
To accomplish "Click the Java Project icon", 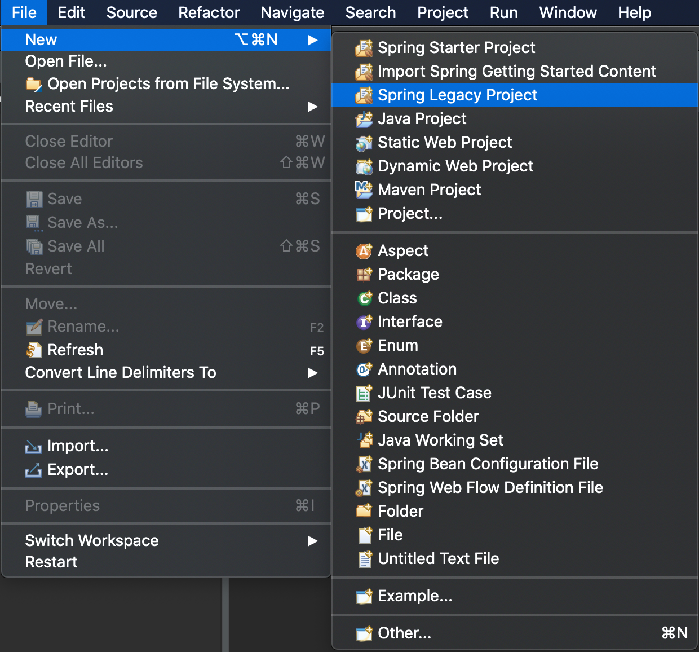I will (x=364, y=119).
